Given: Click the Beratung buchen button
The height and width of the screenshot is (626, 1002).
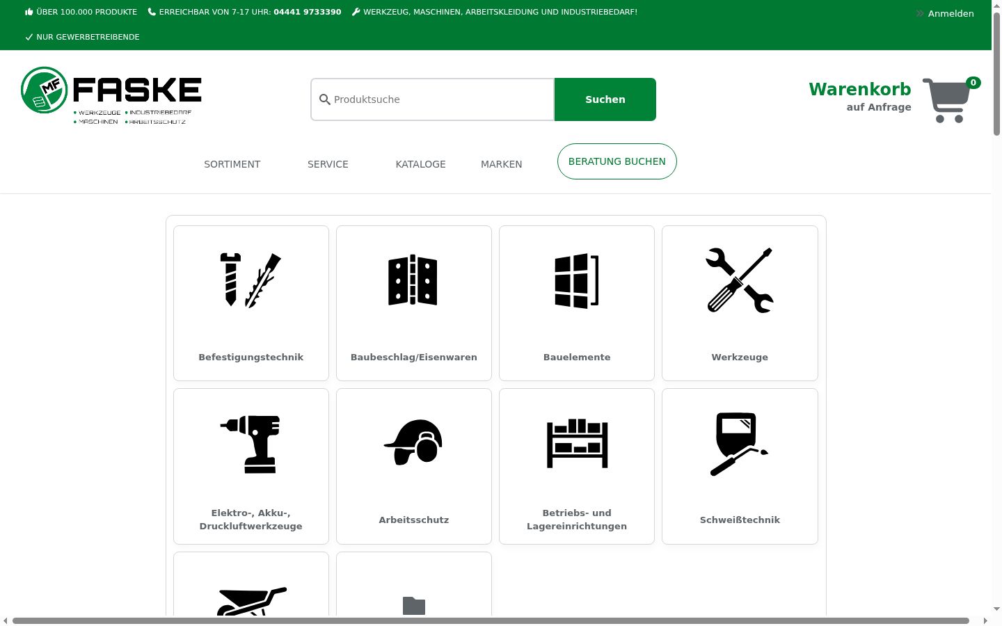Looking at the screenshot, I should pyautogui.click(x=617, y=161).
